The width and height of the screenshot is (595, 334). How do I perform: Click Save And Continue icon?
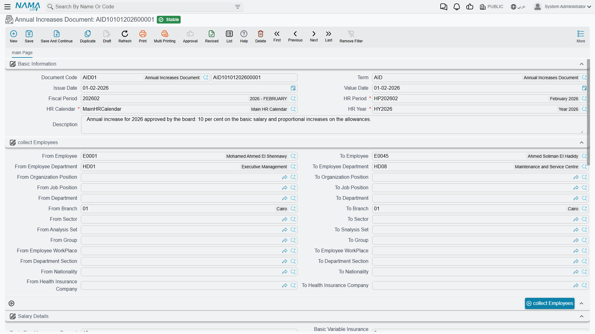(x=57, y=36)
